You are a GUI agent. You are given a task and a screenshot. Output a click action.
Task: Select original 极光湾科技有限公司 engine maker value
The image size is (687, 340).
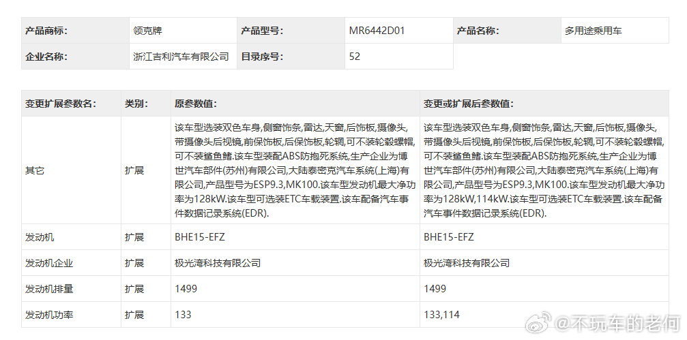point(218,263)
